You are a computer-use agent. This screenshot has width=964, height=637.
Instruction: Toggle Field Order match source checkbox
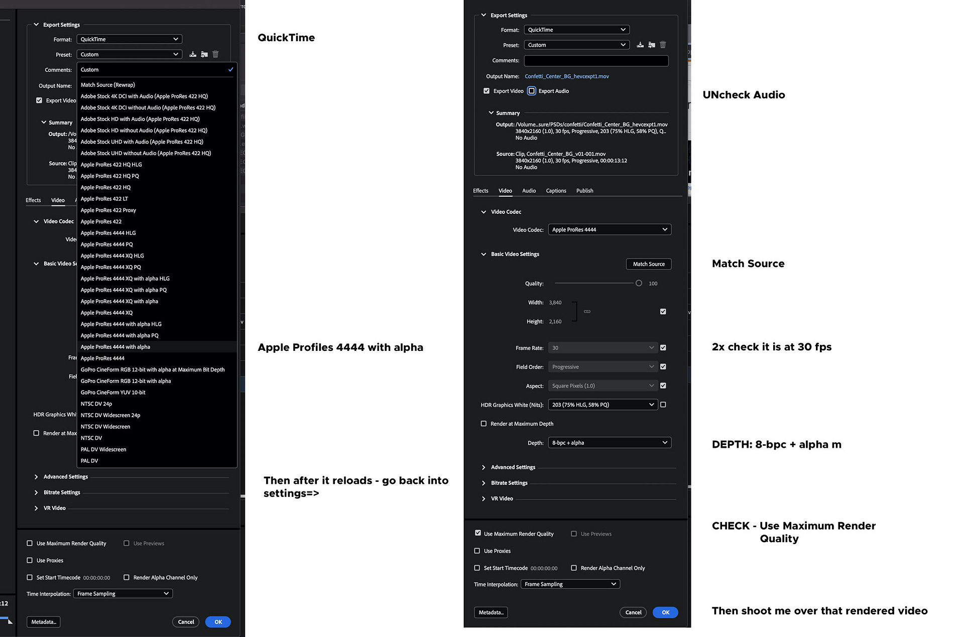[663, 366]
